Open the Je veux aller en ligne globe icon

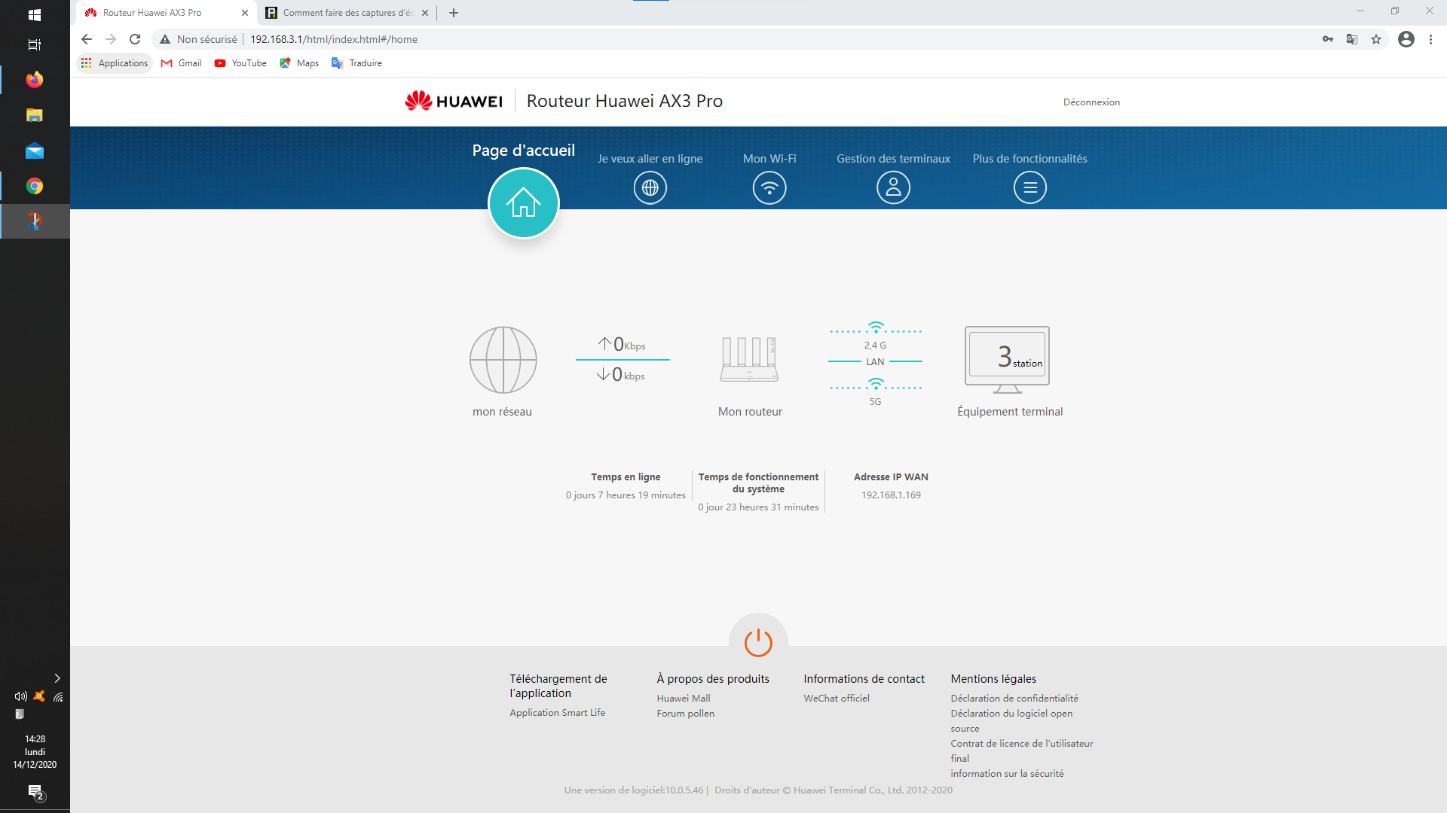pos(650,187)
